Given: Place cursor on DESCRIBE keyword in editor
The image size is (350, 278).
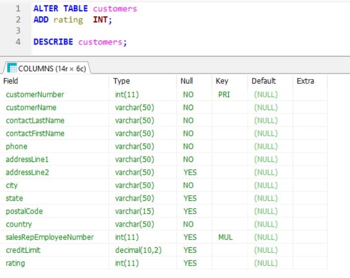Looking at the screenshot, I should click(53, 41).
